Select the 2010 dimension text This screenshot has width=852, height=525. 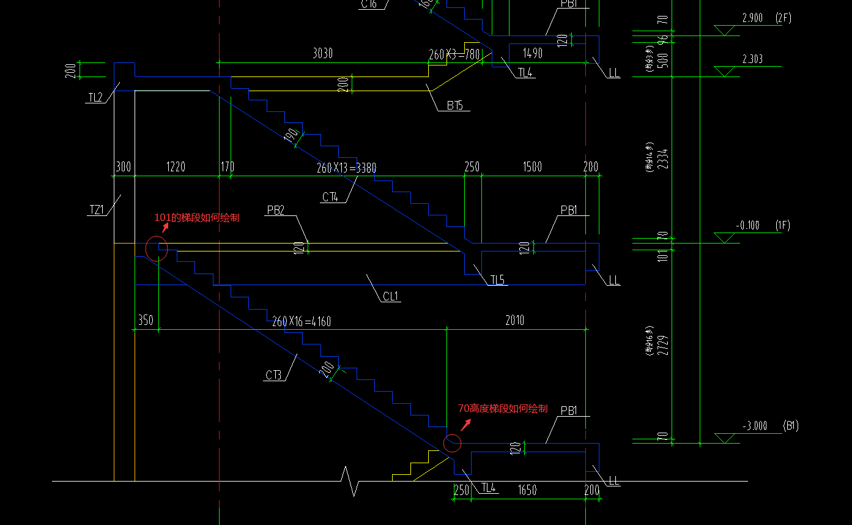tap(515, 320)
